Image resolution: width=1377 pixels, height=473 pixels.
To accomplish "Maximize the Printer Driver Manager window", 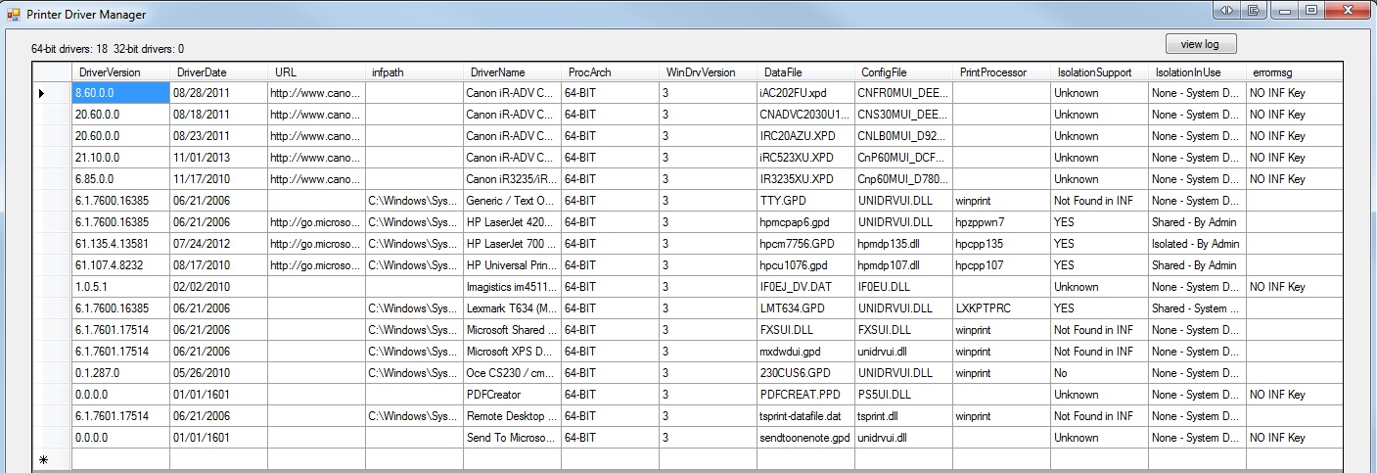I will 1310,10.
